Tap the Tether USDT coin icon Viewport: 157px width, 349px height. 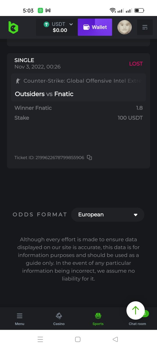click(x=47, y=24)
